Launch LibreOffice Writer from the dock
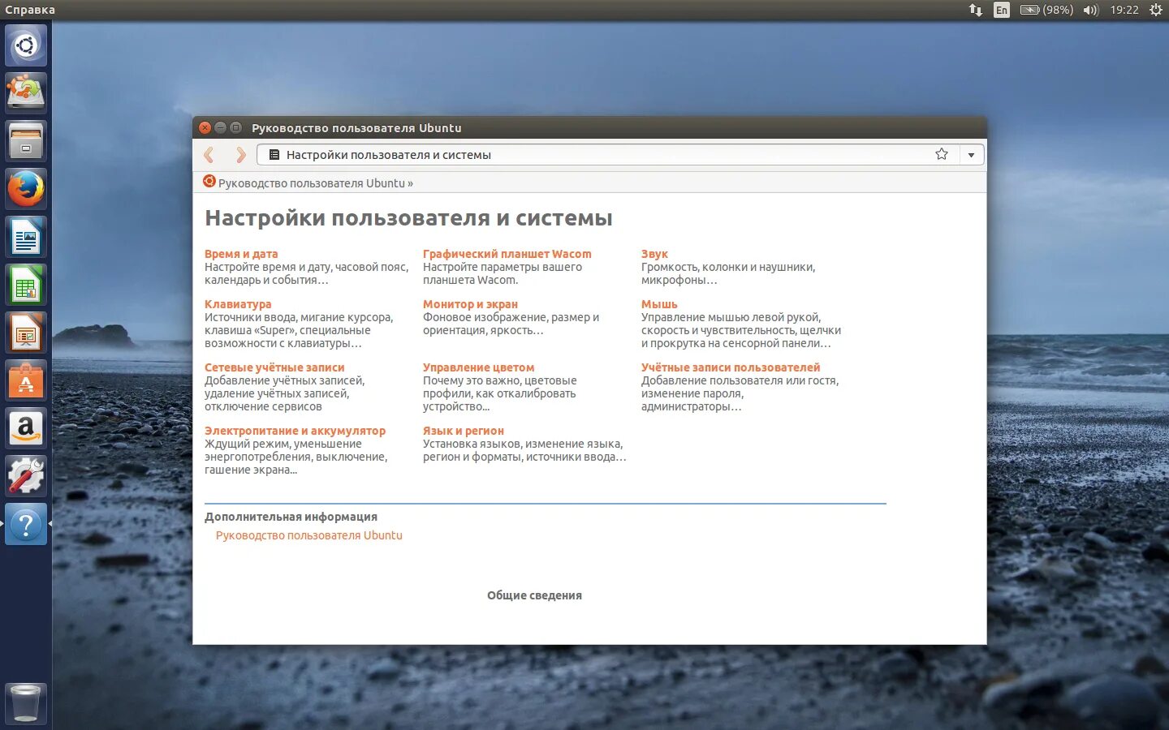The image size is (1169, 730). tap(25, 236)
